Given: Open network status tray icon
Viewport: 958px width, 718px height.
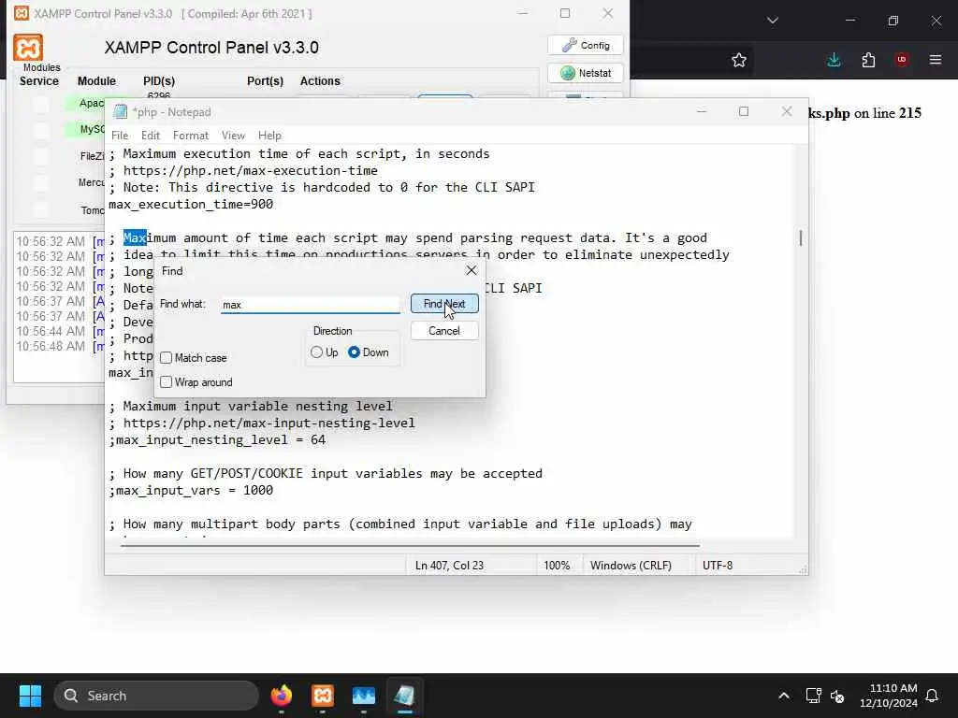Looking at the screenshot, I should (x=813, y=696).
